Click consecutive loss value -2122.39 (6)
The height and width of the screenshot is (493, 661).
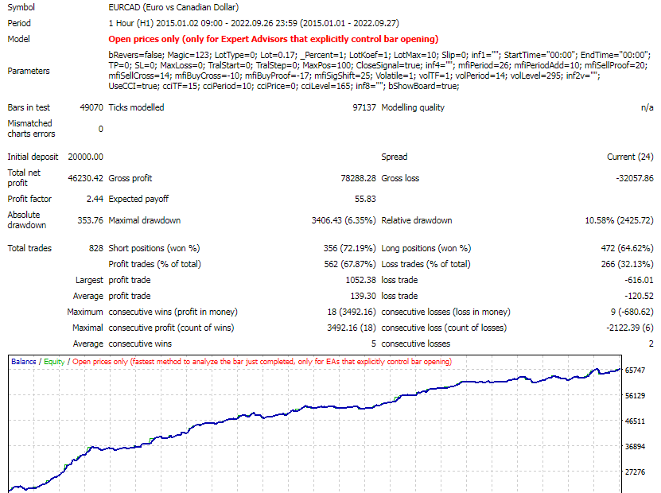pos(630,328)
